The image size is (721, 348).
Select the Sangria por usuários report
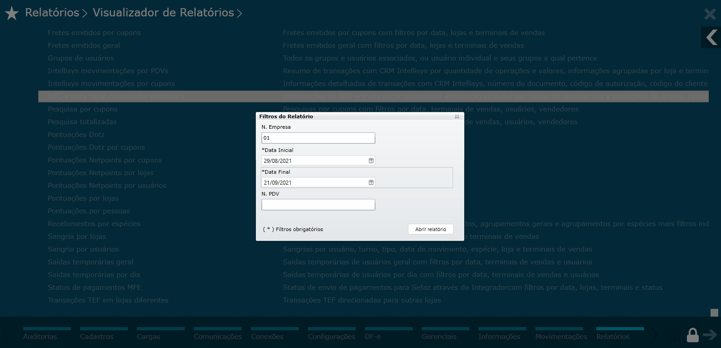tap(83, 249)
